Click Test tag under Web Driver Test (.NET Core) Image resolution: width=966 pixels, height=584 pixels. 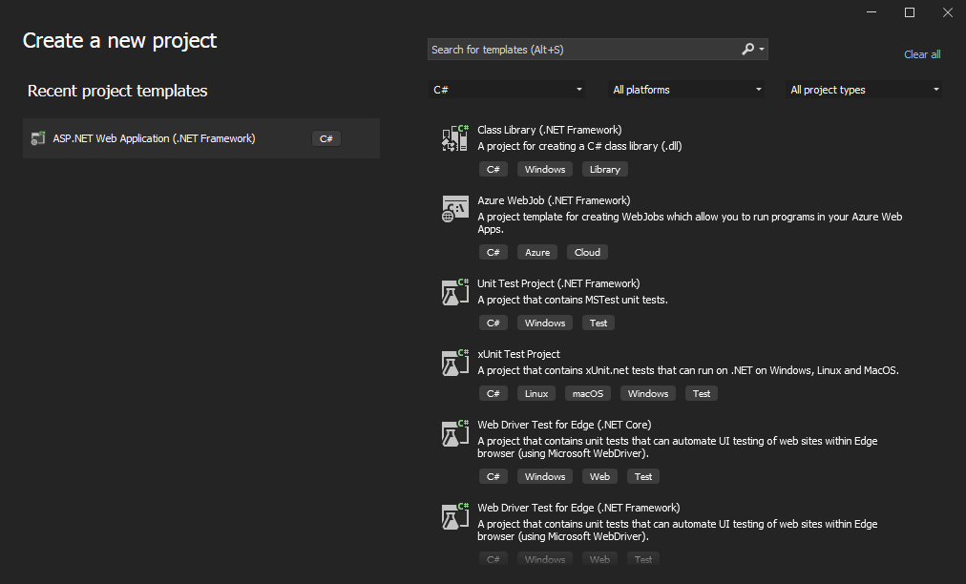pyautogui.click(x=643, y=477)
